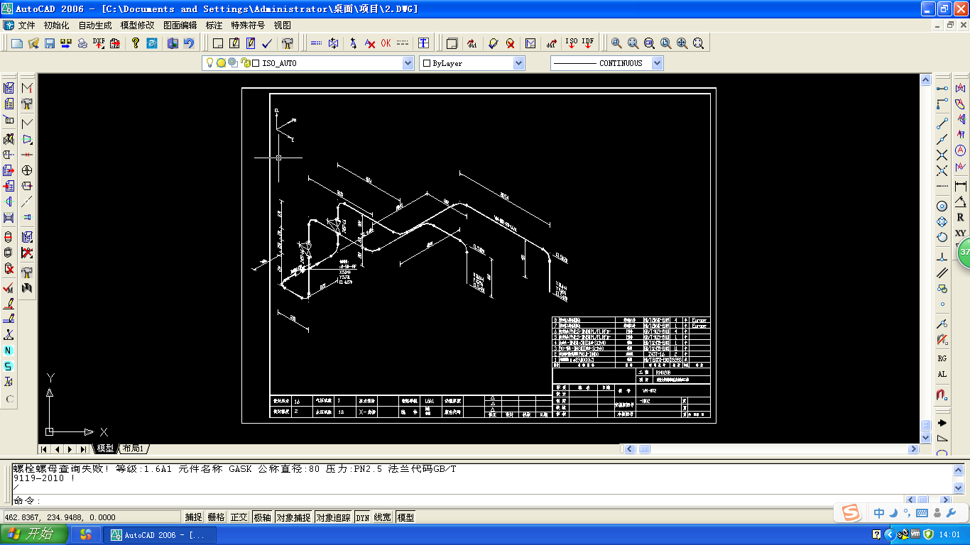Click the RG icon in right toolbar
The height and width of the screenshot is (545, 970).
click(942, 358)
